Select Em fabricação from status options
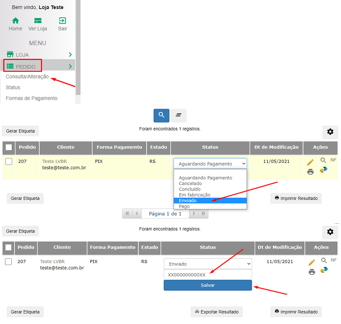 194,195
